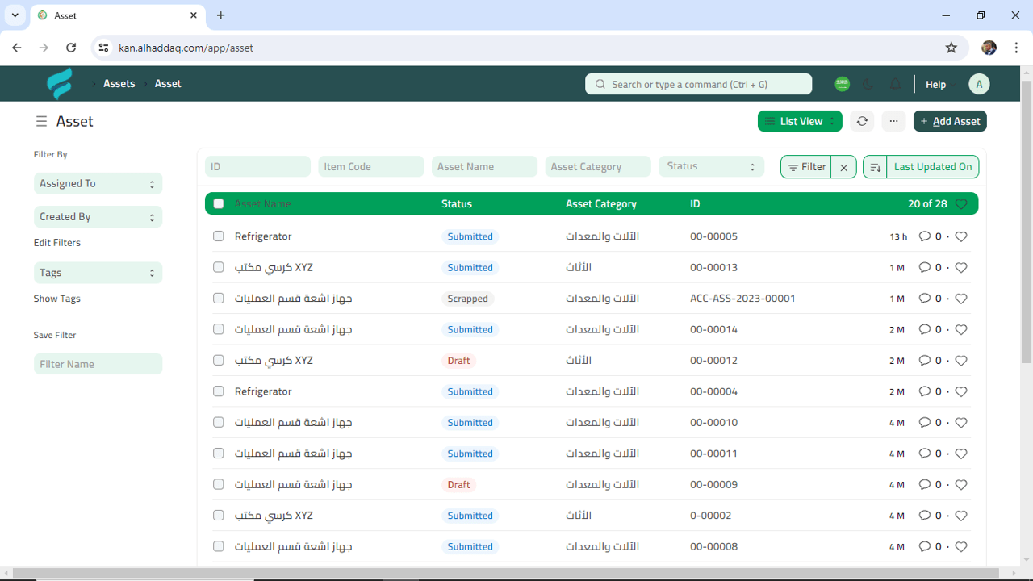1033x581 pixels.
Task: Tick the checkbox for row 00-00014
Action: pos(219,329)
